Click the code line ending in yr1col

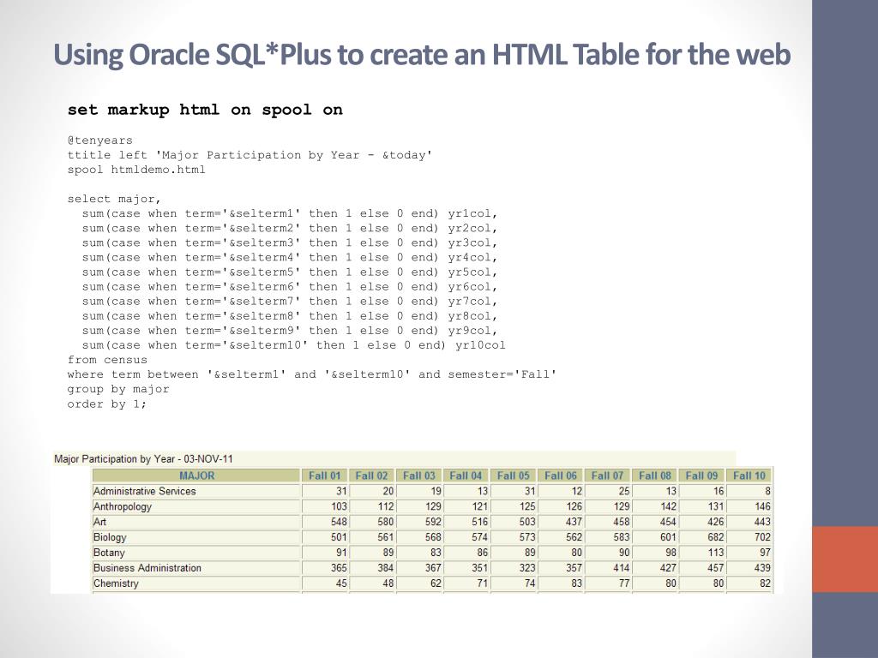click(290, 213)
